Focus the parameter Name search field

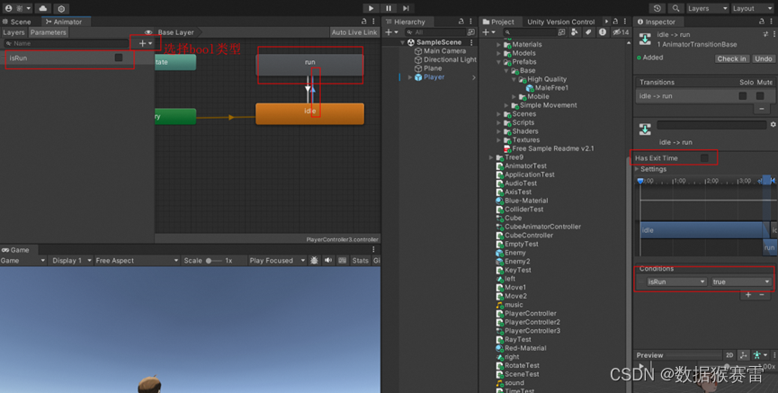coord(67,43)
